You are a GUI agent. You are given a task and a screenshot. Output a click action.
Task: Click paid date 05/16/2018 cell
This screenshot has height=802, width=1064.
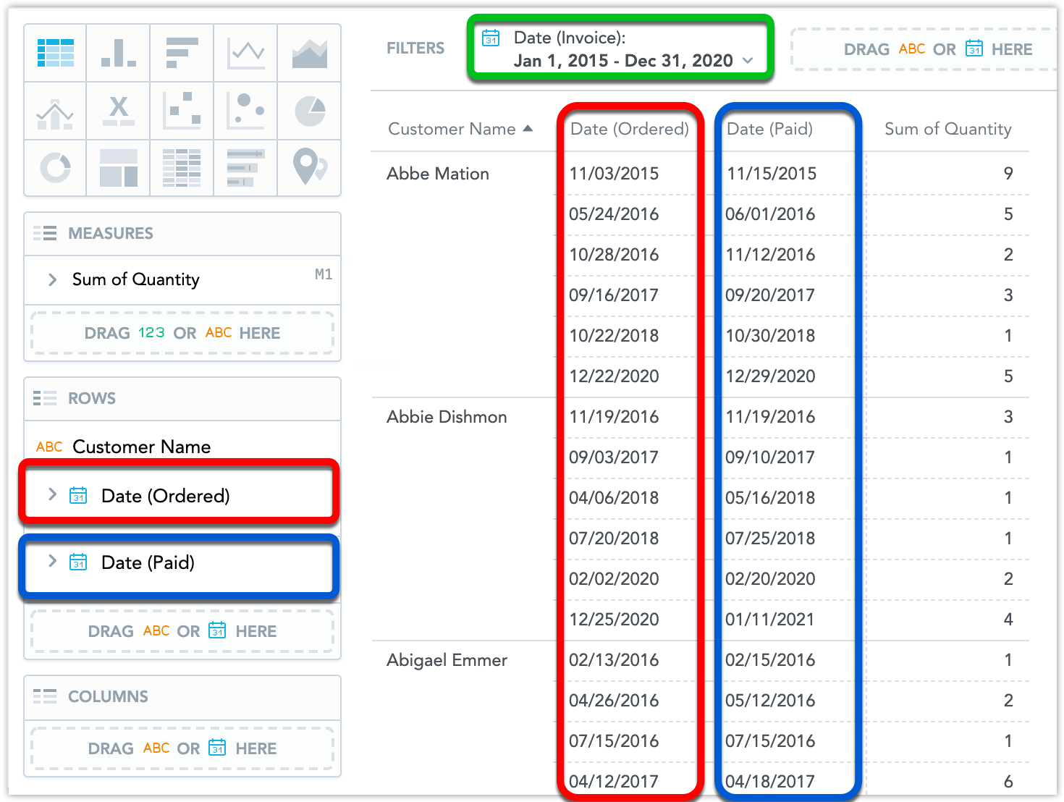point(770,498)
